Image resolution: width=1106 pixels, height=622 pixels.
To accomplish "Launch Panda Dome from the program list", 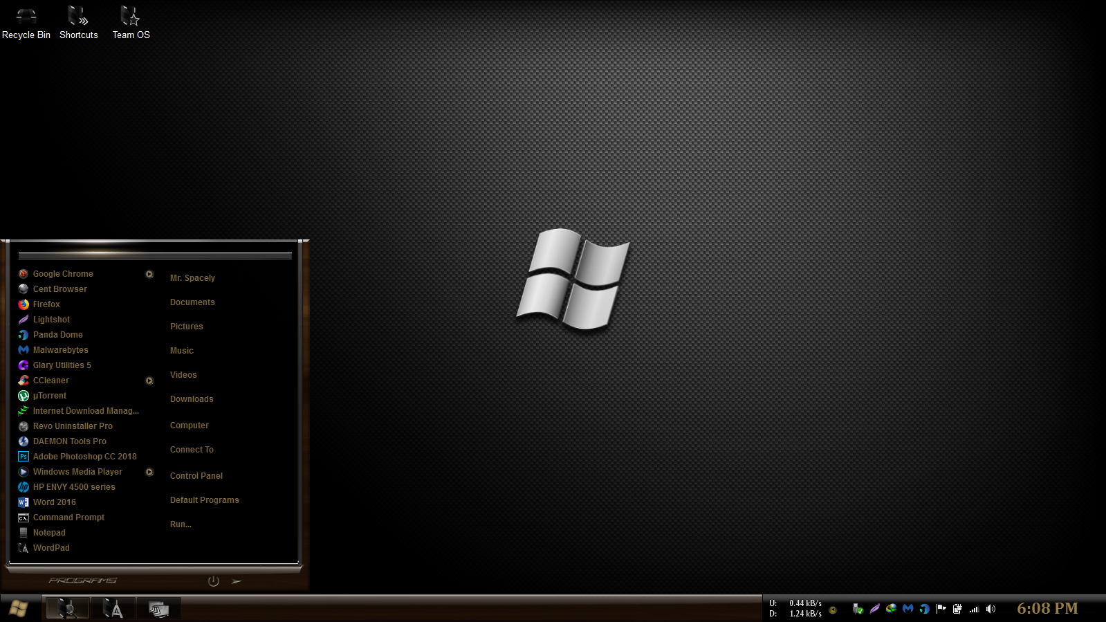I will [x=85, y=335].
